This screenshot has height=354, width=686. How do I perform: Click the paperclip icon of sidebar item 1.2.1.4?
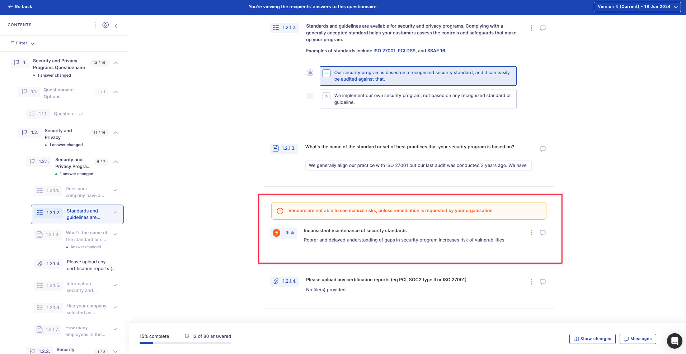[40, 264]
